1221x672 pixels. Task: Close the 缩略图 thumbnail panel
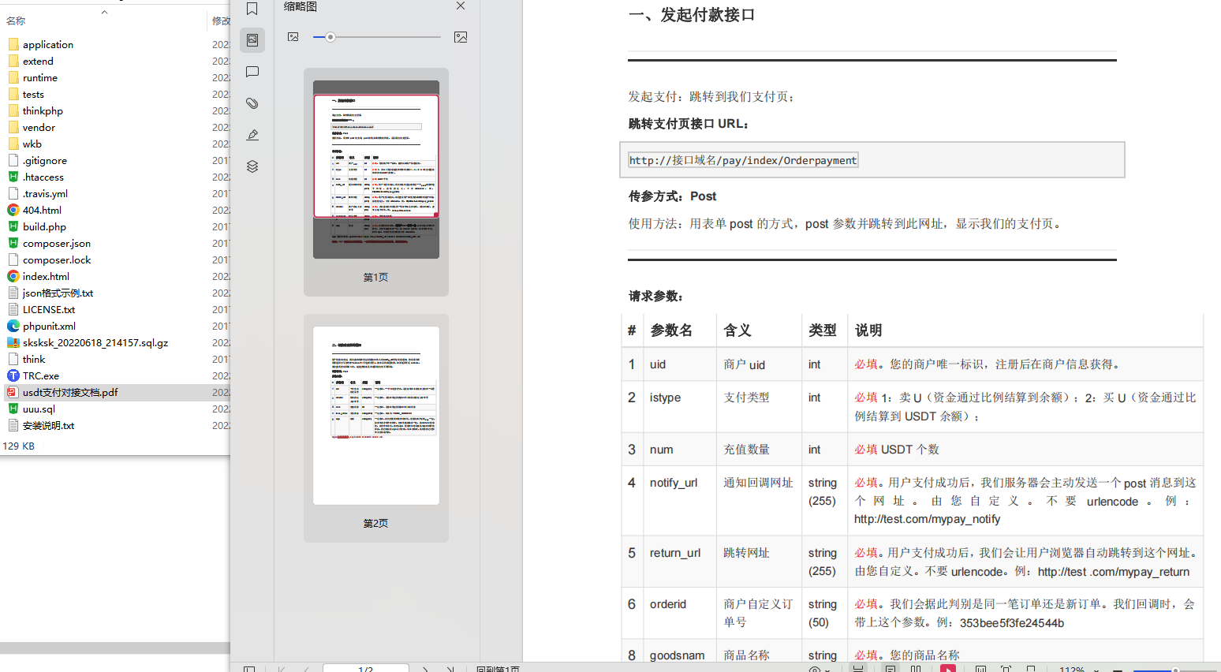[x=461, y=6]
